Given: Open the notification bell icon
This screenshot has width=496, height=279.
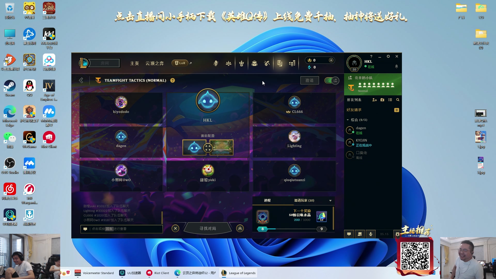Looking at the screenshot, I should pyautogui.click(x=397, y=66).
